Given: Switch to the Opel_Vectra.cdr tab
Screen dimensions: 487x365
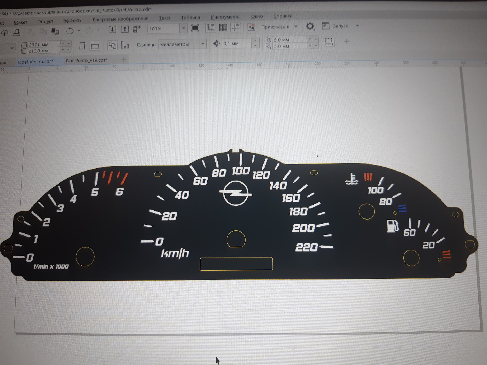Looking at the screenshot, I should tap(36, 62).
